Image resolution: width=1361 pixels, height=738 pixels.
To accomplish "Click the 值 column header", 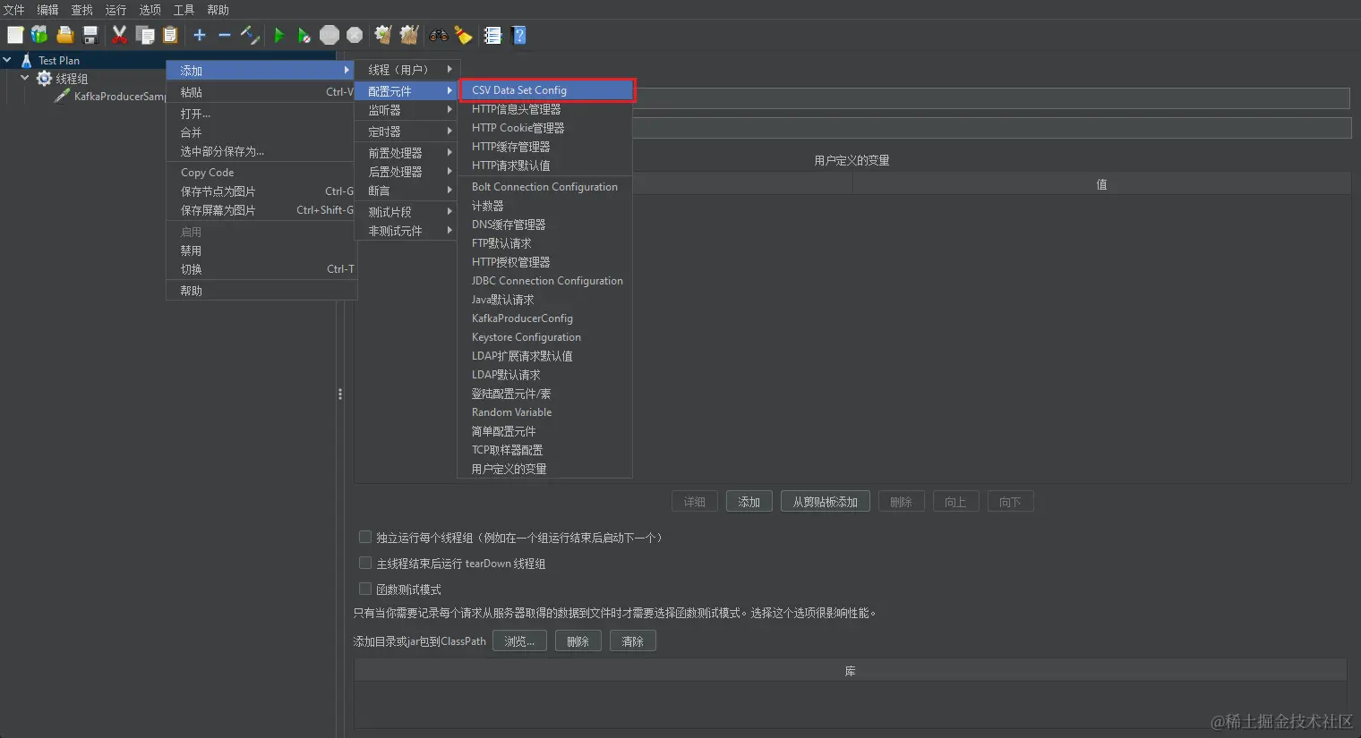I will pyautogui.click(x=1101, y=184).
